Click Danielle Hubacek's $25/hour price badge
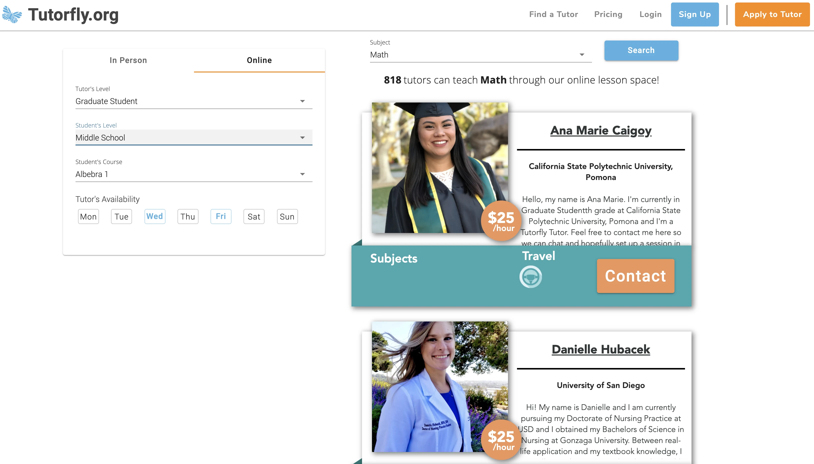 click(x=501, y=439)
